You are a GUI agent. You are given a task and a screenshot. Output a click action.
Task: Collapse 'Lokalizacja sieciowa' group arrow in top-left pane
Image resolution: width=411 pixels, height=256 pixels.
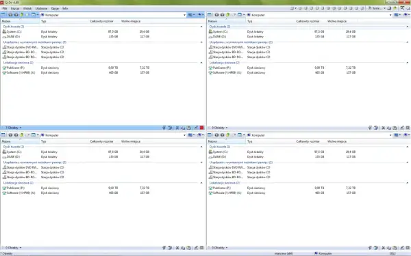coord(201,63)
